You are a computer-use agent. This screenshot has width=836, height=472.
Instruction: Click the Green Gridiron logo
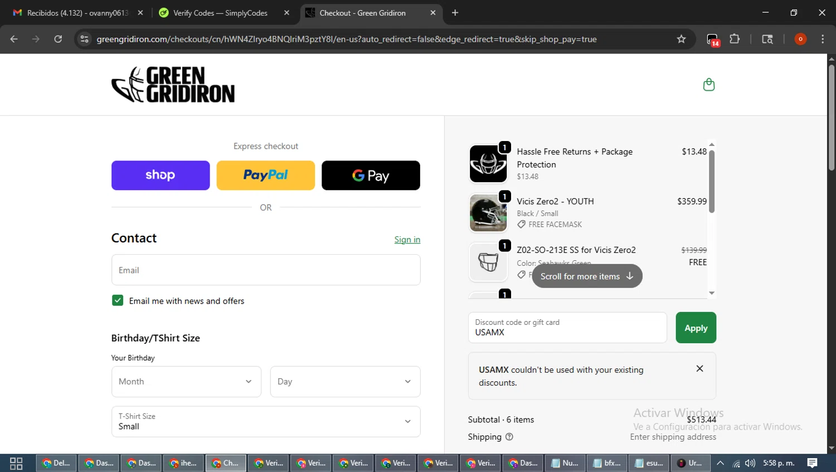coord(173,85)
